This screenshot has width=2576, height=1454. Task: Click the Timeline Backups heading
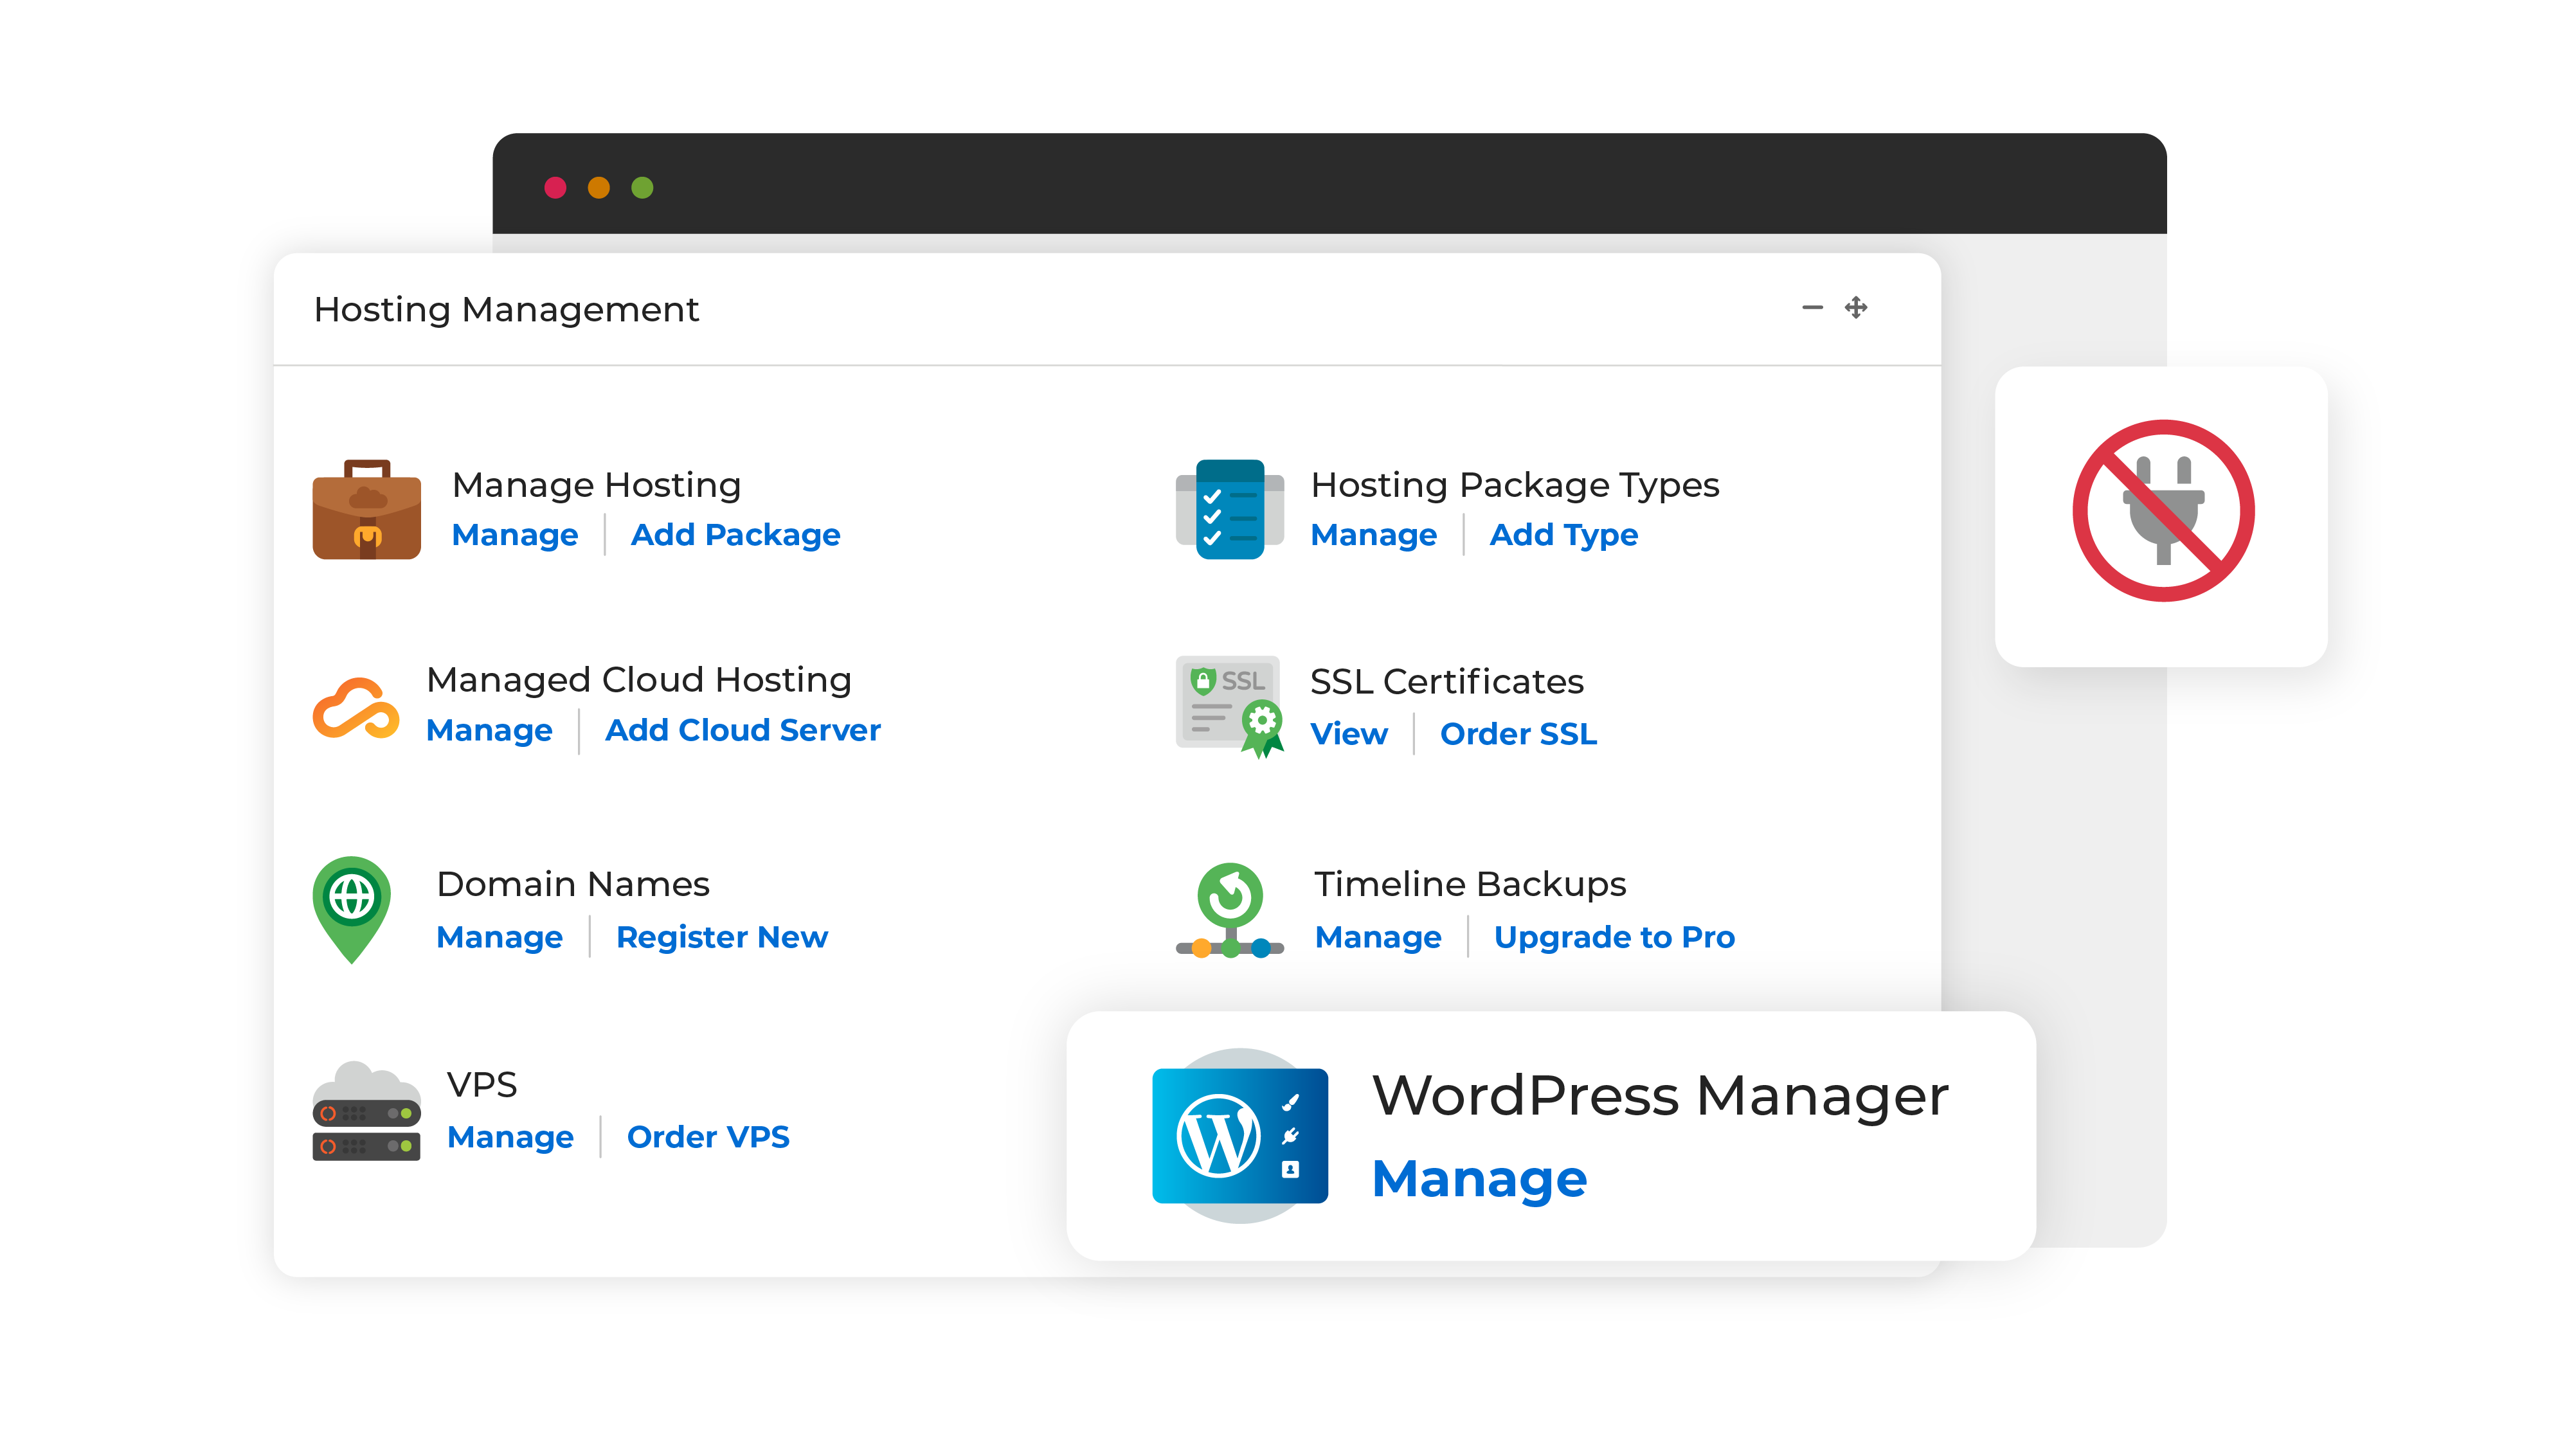tap(1470, 884)
